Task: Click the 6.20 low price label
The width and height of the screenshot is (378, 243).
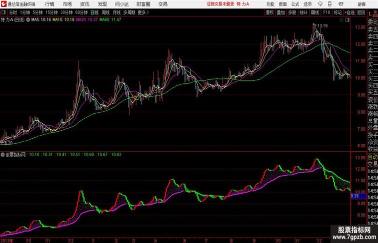Action: coord(8,143)
